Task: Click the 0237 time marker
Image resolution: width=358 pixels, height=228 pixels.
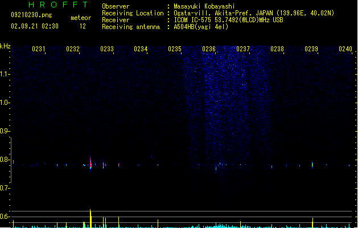Action: click(x=243, y=49)
